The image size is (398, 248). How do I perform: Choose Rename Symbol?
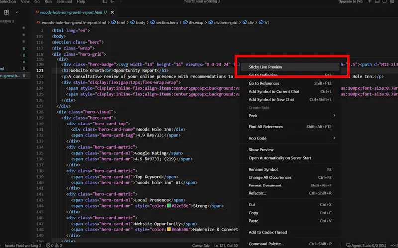click(290, 169)
